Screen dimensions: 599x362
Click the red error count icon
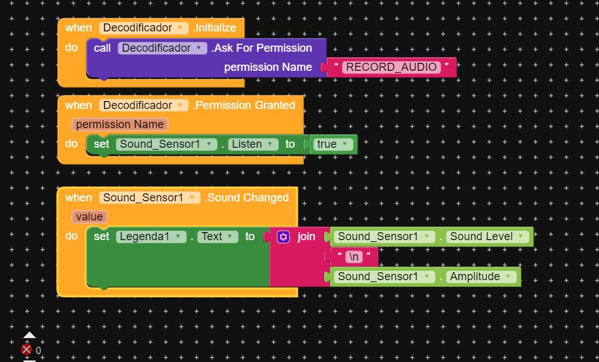coord(26,350)
